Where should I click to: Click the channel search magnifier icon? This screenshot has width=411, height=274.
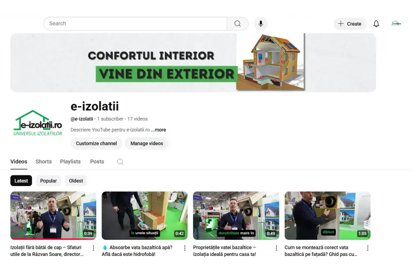pyautogui.click(x=120, y=162)
